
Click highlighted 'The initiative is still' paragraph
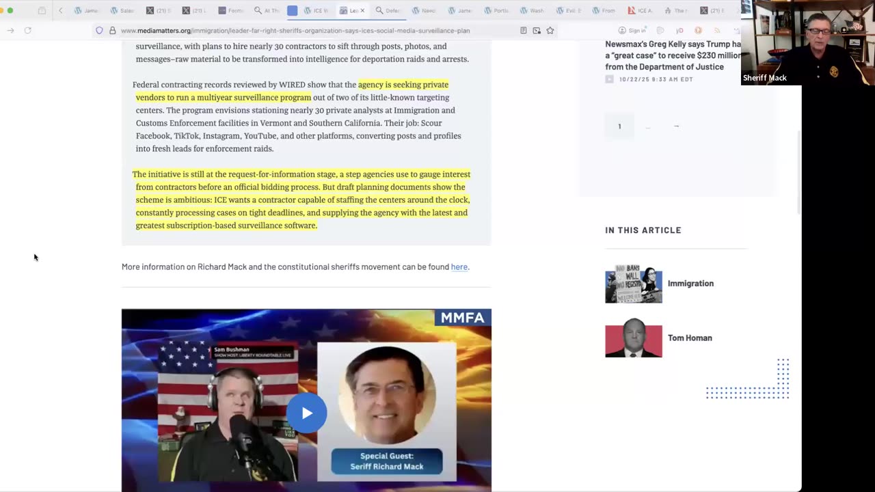(x=301, y=200)
